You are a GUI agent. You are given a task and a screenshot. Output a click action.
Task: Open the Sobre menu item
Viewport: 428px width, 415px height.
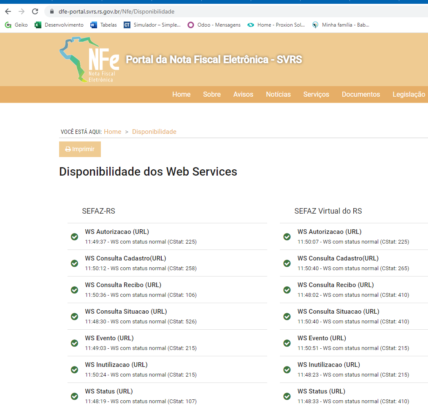pos(212,94)
